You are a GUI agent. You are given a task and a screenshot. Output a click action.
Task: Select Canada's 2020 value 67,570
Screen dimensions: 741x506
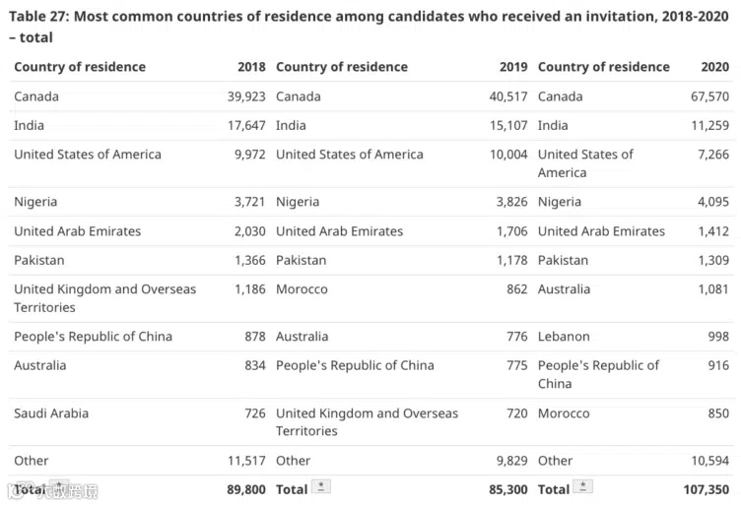709,96
